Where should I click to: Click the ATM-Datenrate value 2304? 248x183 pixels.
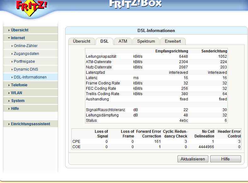click(x=183, y=62)
